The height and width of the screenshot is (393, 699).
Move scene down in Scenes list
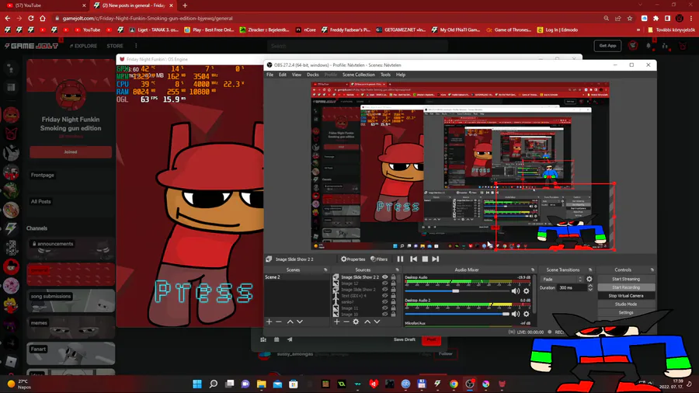pos(300,322)
